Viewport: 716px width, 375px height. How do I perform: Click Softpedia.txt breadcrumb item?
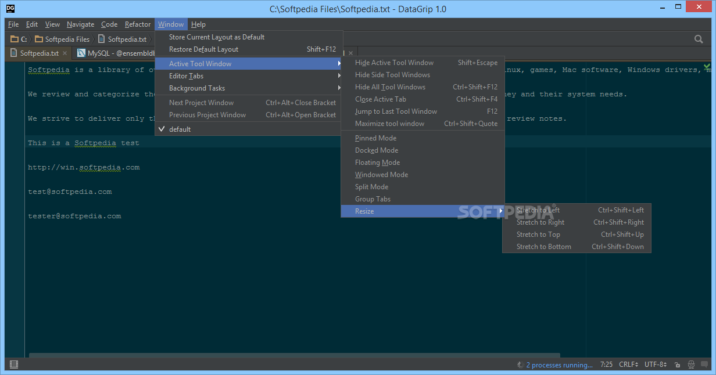pos(122,39)
